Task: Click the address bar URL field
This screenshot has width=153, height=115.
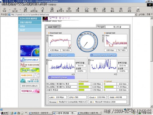Action: [x=71, y=15]
